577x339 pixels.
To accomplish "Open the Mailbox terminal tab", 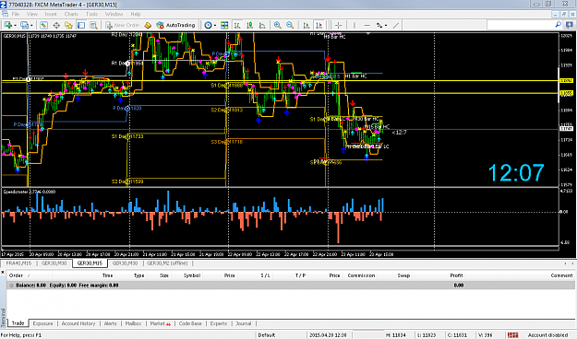I will pyautogui.click(x=133, y=323).
